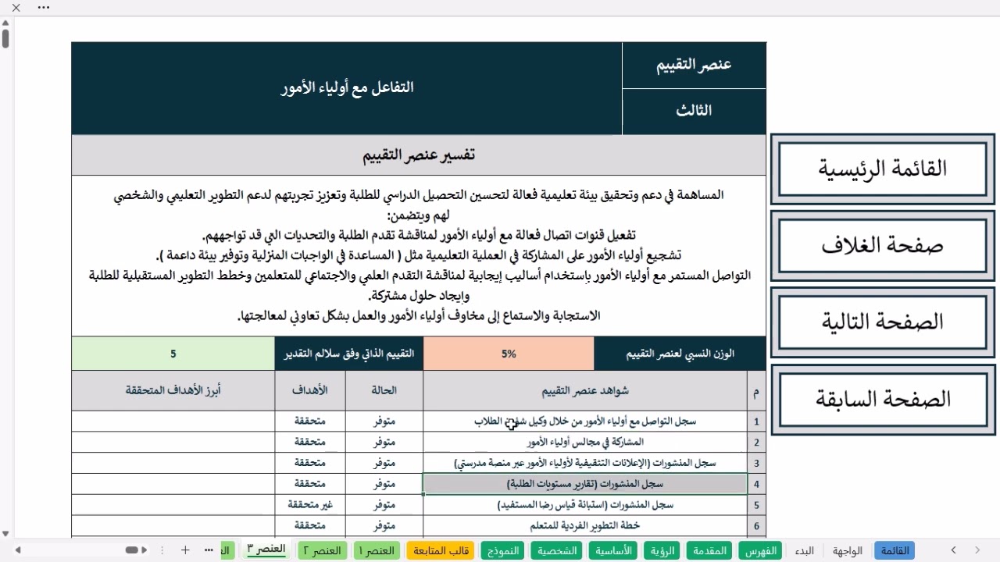Click the vertical scrollbar down arrow
The image size is (1000, 562).
[5, 533]
